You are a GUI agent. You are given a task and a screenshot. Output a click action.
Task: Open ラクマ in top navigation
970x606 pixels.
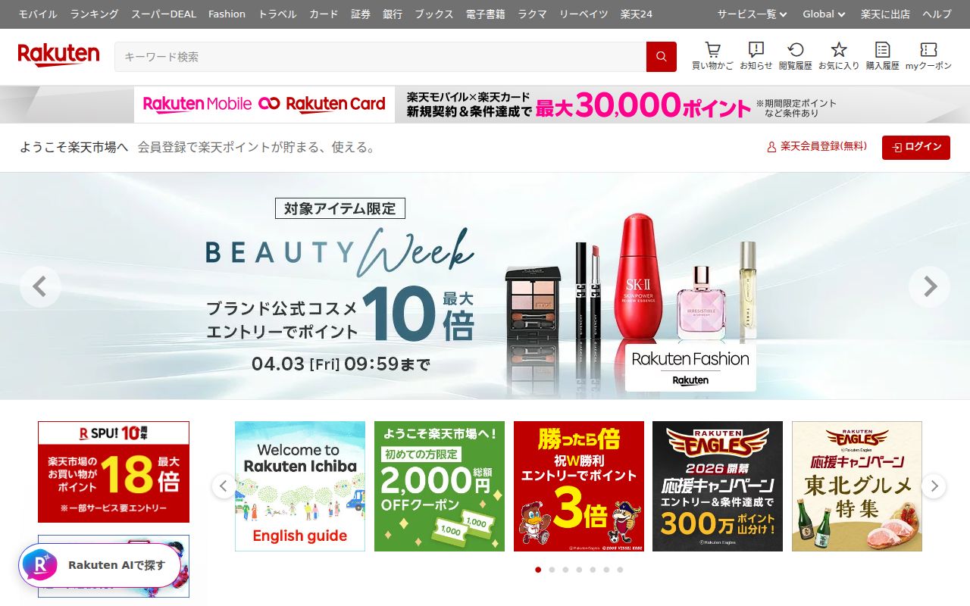click(x=533, y=14)
